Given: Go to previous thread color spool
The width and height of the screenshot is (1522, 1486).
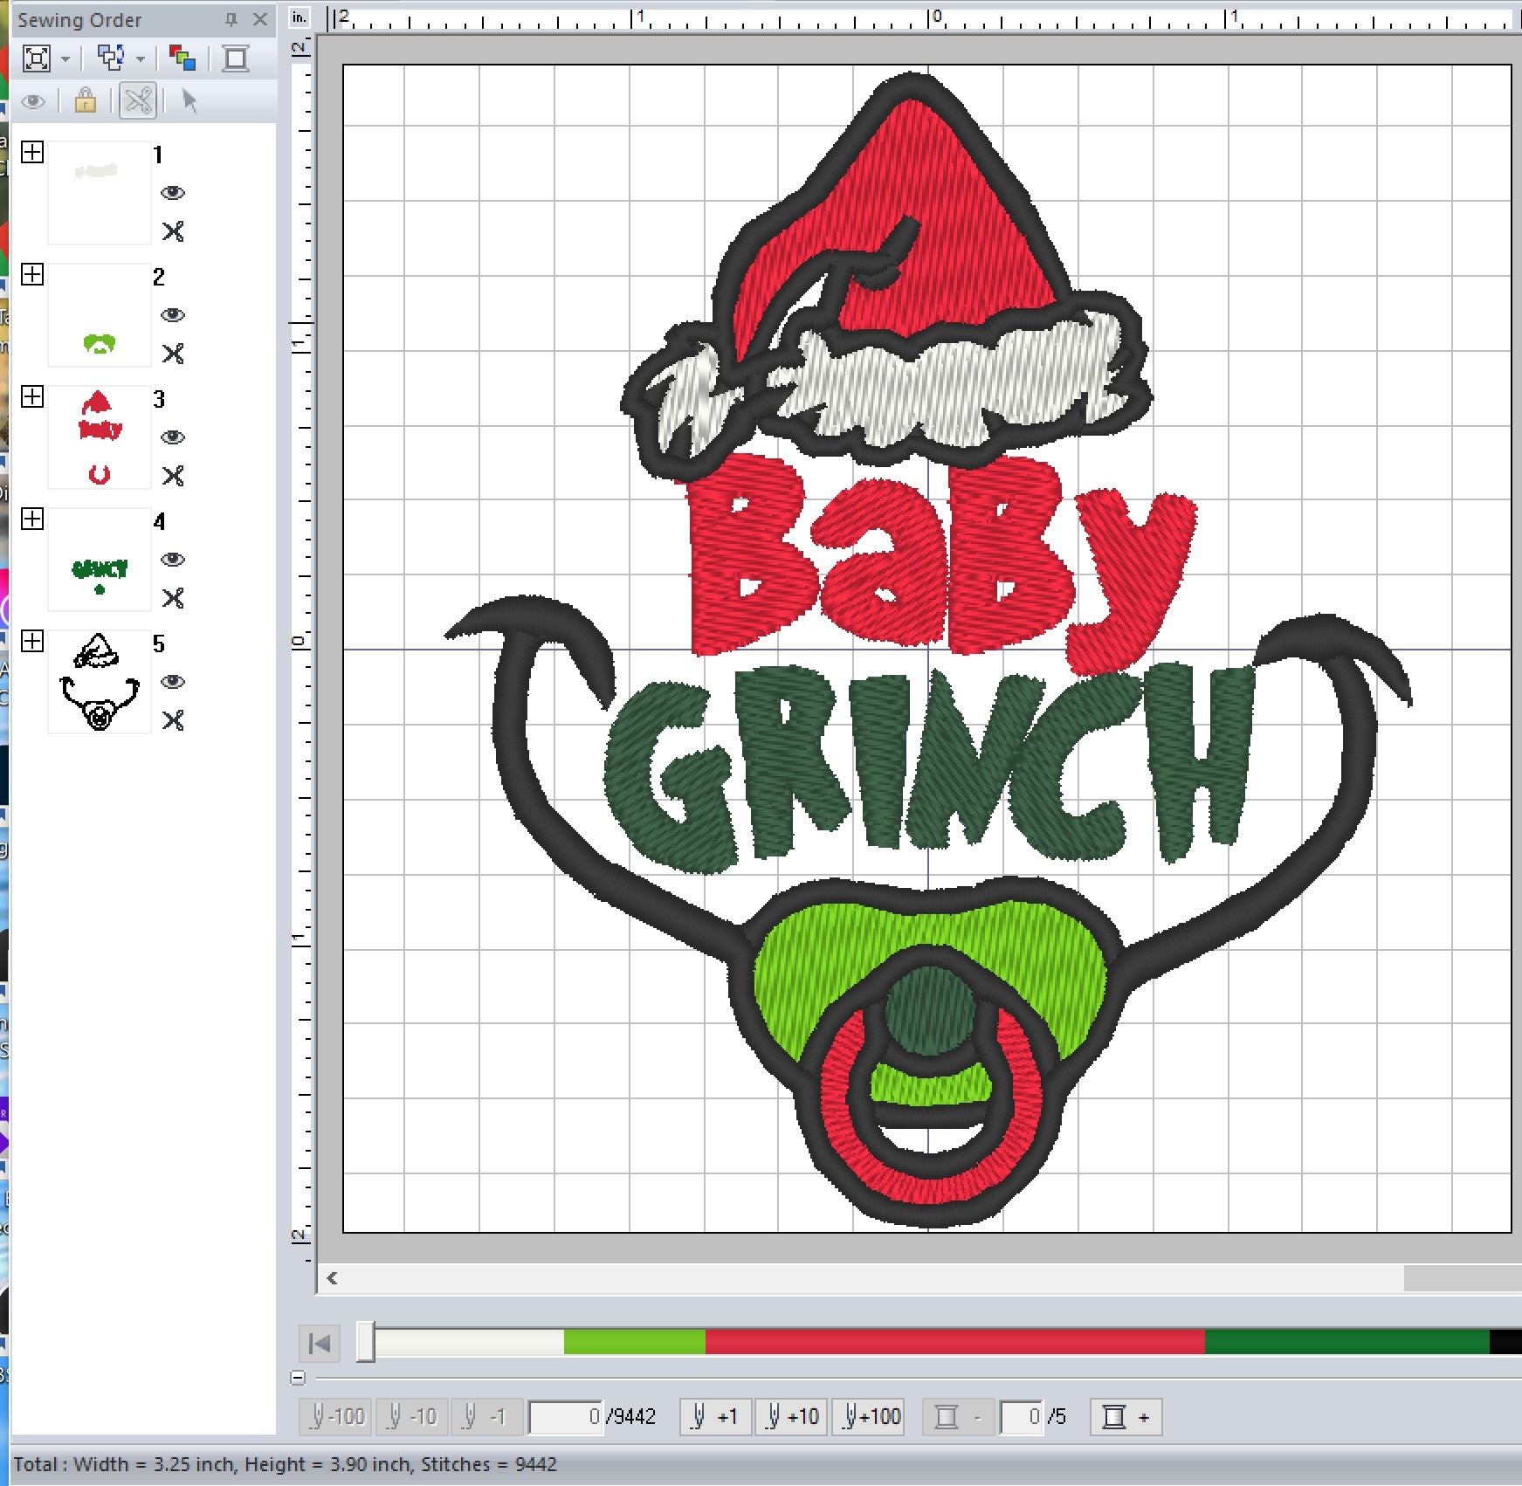Looking at the screenshot, I should point(958,1416).
